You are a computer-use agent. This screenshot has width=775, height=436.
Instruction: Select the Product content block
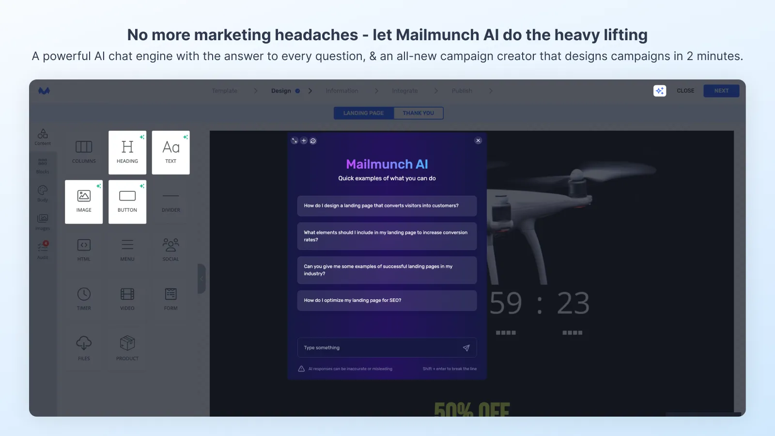pyautogui.click(x=127, y=349)
